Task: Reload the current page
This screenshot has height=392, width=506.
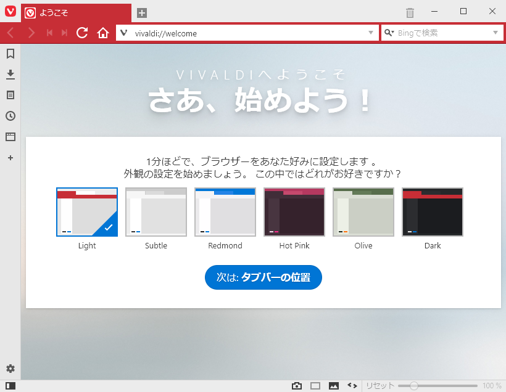Action: (x=82, y=33)
